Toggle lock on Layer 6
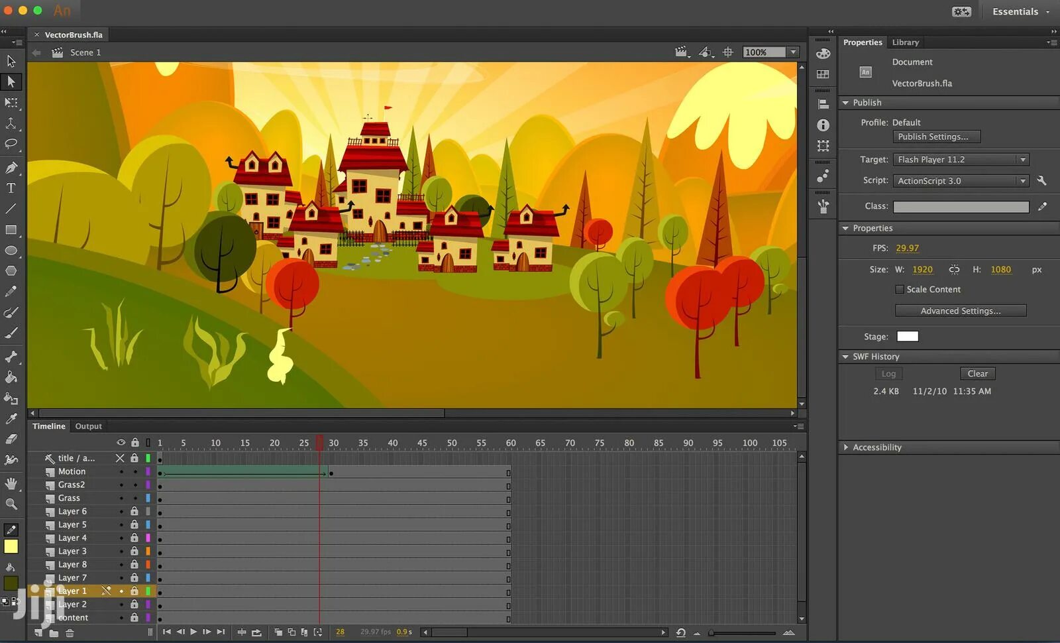Image resolution: width=1060 pixels, height=643 pixels. [x=134, y=511]
